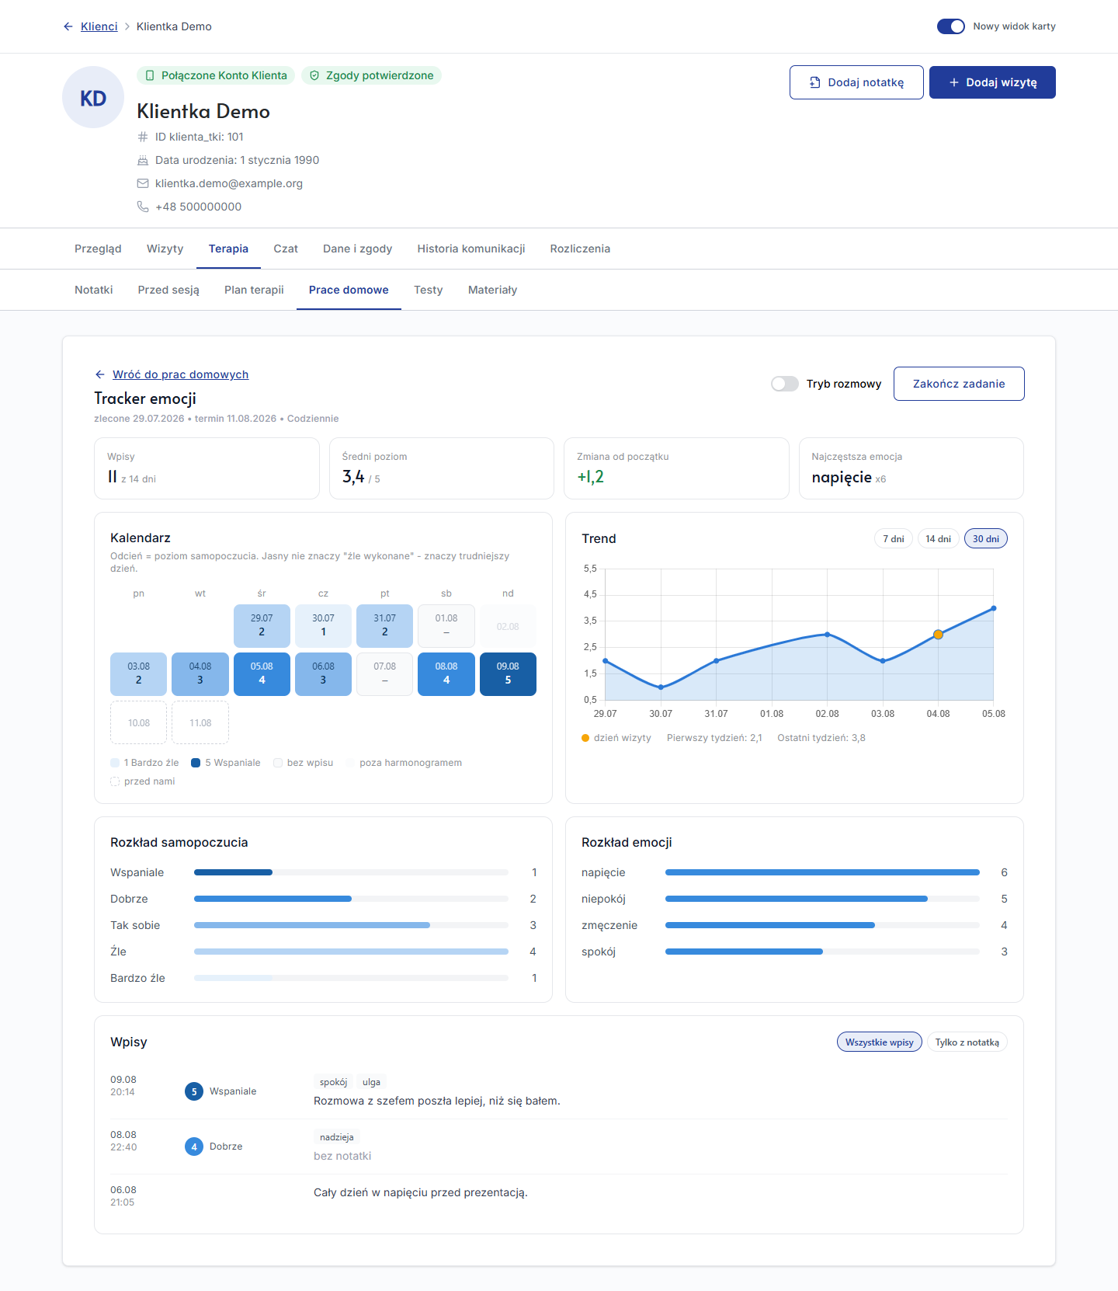Follow the Wróć do prac domowych link
Screen dimensions: 1118x1291
pyautogui.click(x=181, y=374)
